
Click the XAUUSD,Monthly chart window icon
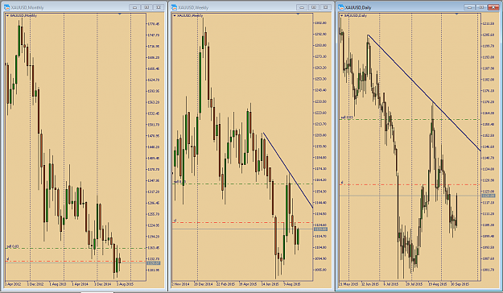coord(6,7)
